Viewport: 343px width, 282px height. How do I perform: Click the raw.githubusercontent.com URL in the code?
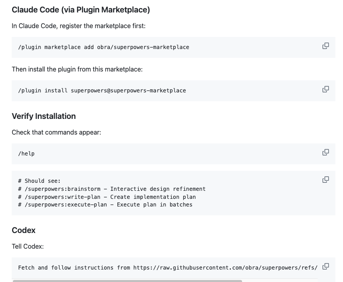225,268
